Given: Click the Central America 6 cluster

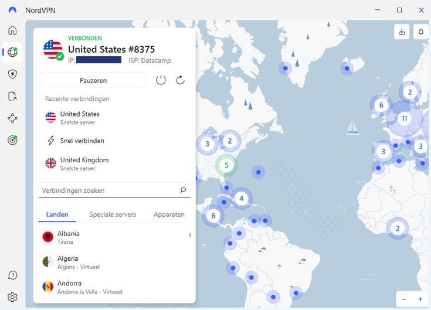Looking at the screenshot, I should click(213, 216).
